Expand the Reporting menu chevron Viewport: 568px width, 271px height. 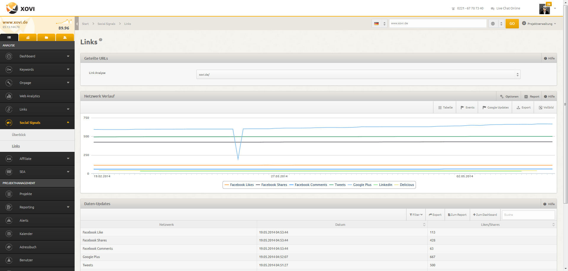click(x=68, y=207)
